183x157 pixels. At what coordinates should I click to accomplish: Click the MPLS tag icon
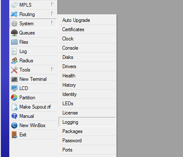pos(14,5)
